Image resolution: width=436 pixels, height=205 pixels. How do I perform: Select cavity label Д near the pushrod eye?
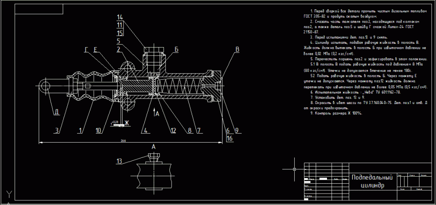[56, 112]
